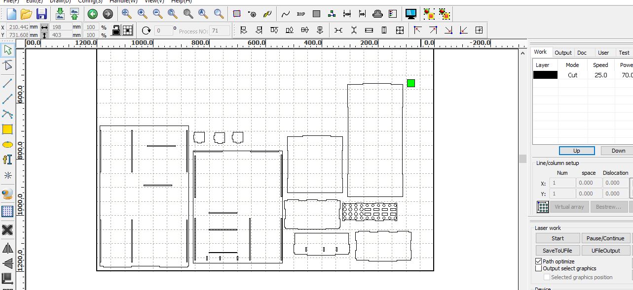Enable Output select graphics checkbox
The image size is (633, 290).
coord(539,268)
